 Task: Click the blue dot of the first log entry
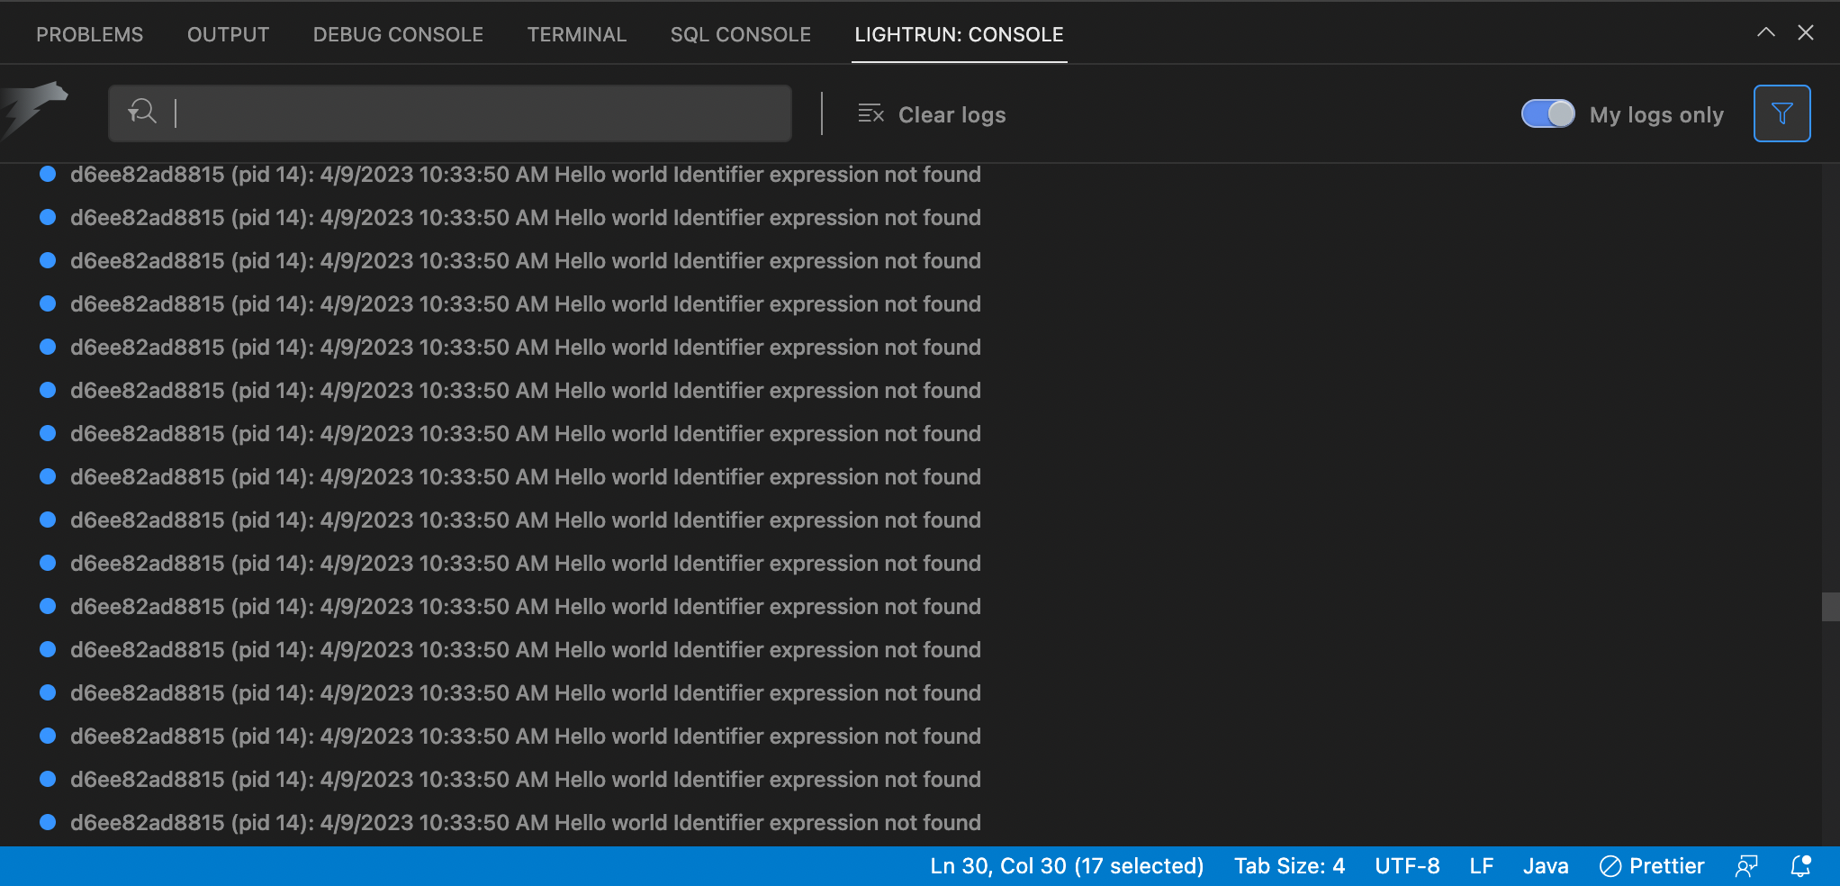click(49, 174)
